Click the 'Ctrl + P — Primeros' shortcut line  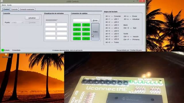(132, 39)
